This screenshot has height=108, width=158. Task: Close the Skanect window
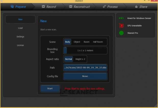pyautogui.click(x=154, y=1)
